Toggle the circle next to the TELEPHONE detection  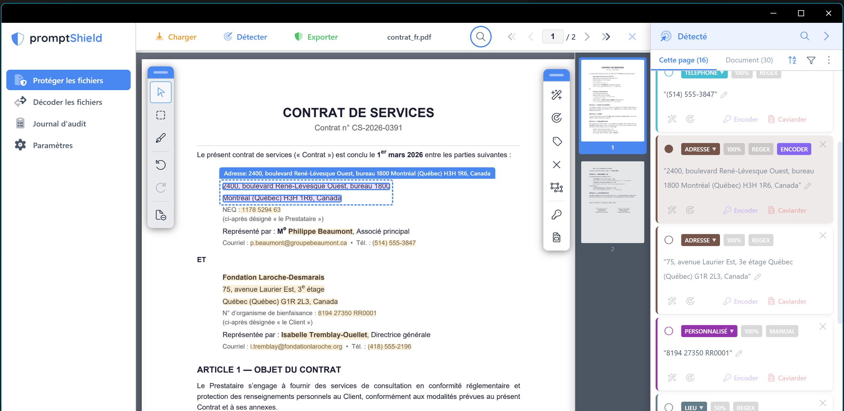(669, 73)
